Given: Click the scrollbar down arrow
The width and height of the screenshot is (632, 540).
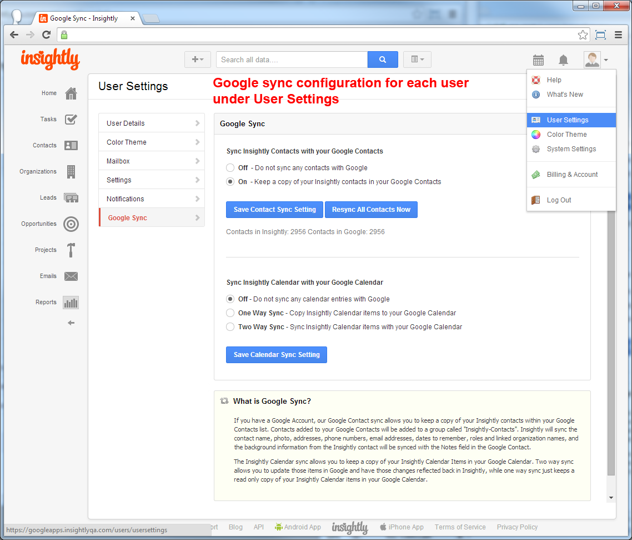Looking at the screenshot, I should point(611,498).
